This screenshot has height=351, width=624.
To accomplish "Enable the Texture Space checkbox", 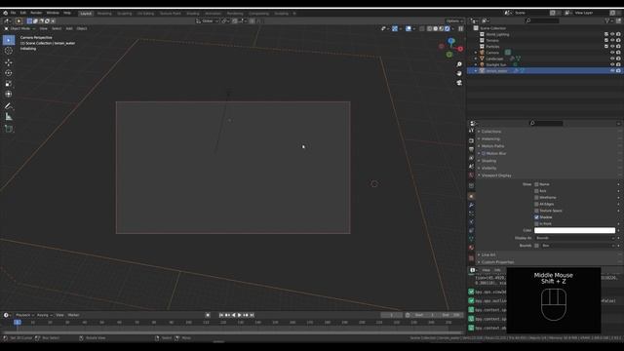I will point(536,211).
